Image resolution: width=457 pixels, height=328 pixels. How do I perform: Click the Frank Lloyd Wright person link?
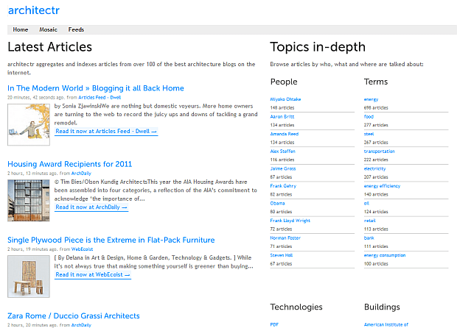point(290,221)
